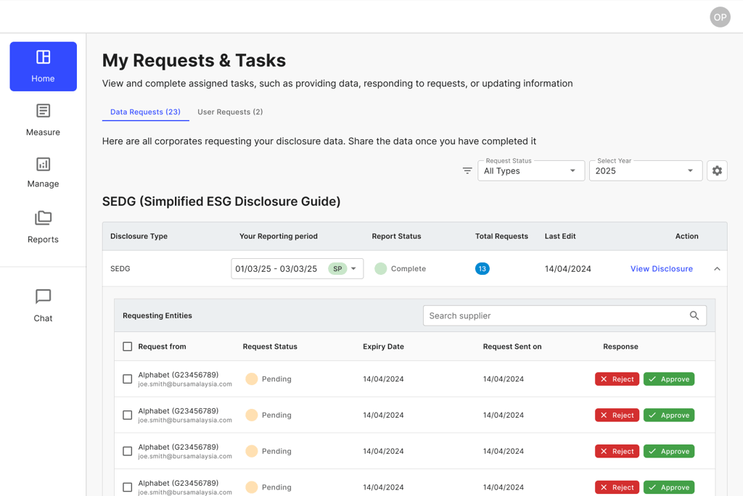Toggle the select-all 'Request from' checkbox
Image resolution: width=743 pixels, height=496 pixels.
coord(128,347)
